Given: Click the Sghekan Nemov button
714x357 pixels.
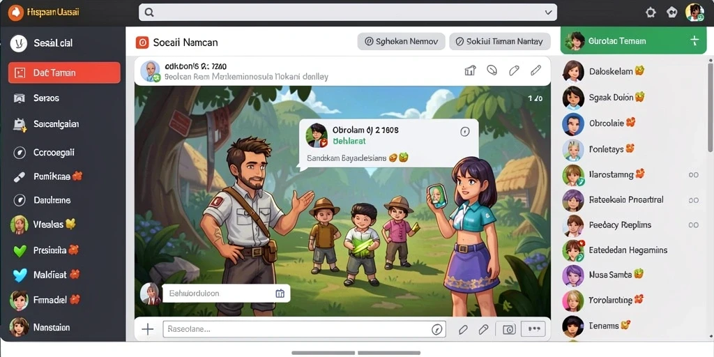Looking at the screenshot, I should click(x=401, y=41).
